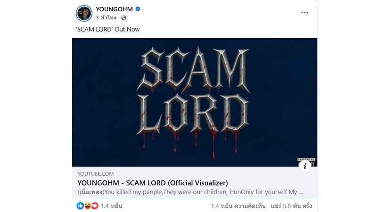Click the Haha laughing reaction icon
377x212 pixels.
click(87, 206)
